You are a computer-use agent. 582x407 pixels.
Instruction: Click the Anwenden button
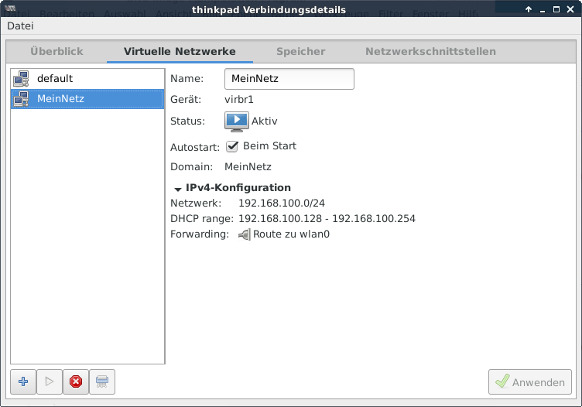point(530,381)
